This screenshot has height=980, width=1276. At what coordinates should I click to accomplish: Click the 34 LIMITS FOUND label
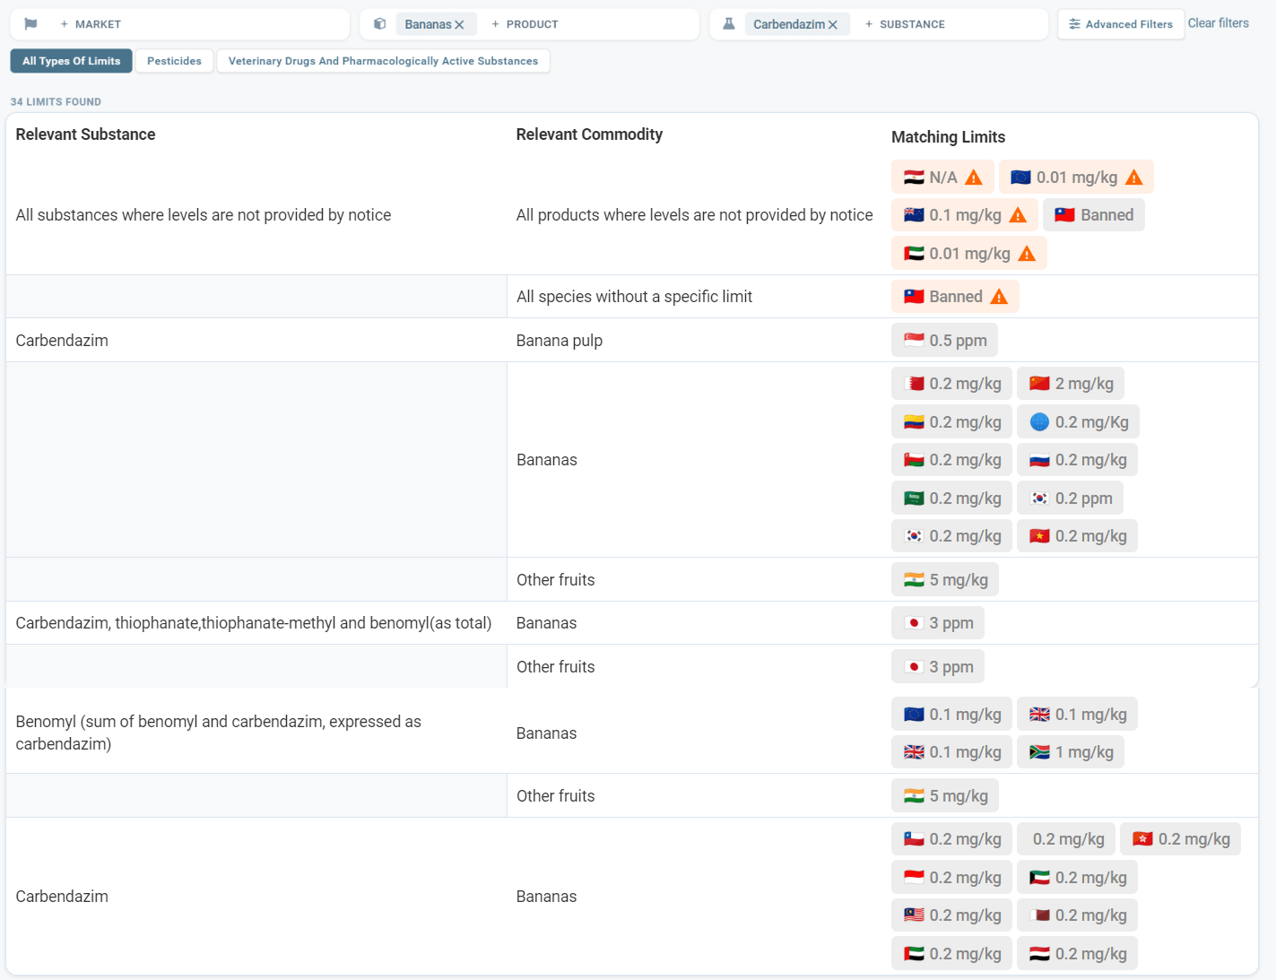tap(56, 102)
